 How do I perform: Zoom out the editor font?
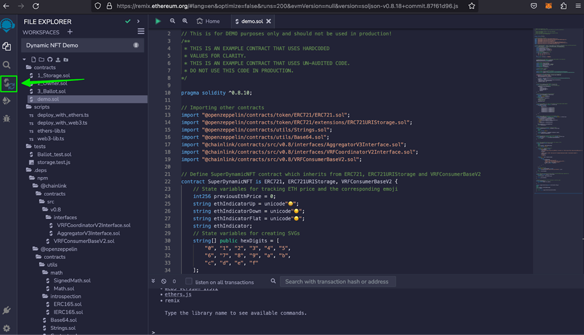click(x=172, y=21)
